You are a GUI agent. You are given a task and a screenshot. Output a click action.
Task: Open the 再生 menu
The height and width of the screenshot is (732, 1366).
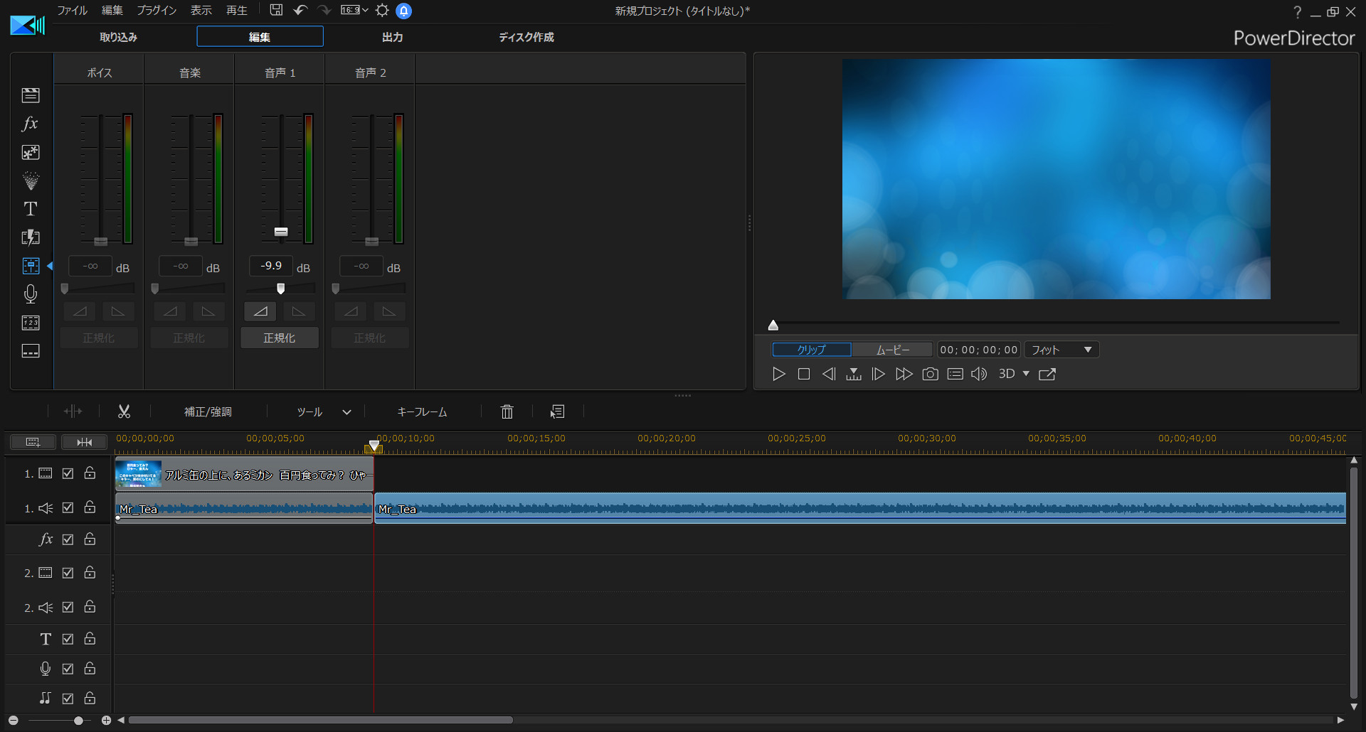237,11
